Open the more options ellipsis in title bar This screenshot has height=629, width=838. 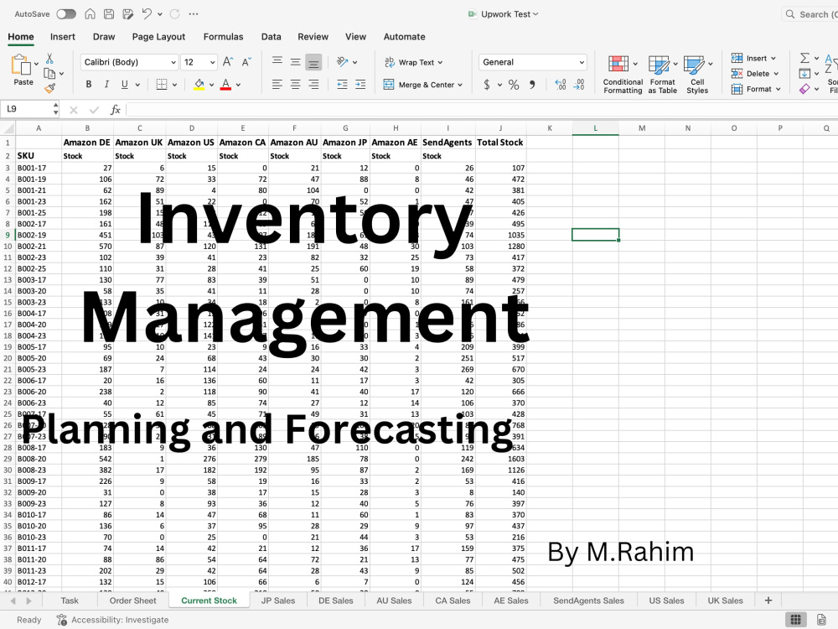(x=194, y=14)
